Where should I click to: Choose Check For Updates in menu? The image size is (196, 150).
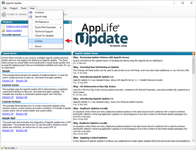(x=46, y=36)
